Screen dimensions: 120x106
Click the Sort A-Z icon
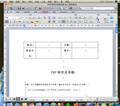tap(91, 22)
